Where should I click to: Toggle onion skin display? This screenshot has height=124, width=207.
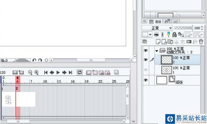(x=116, y=72)
